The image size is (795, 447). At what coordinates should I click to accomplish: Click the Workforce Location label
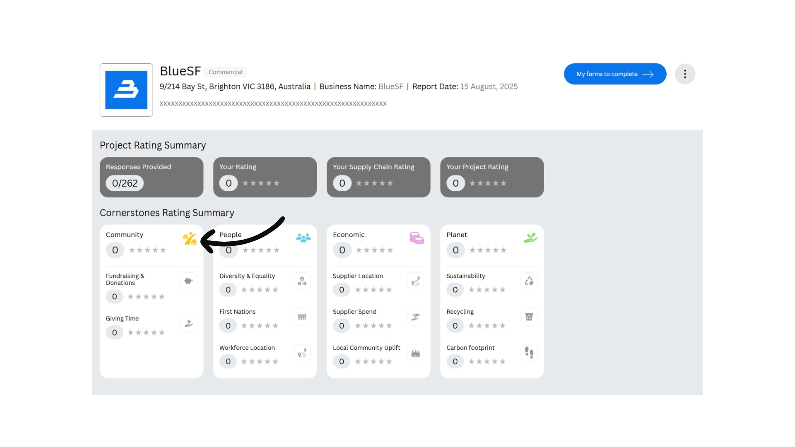point(247,348)
